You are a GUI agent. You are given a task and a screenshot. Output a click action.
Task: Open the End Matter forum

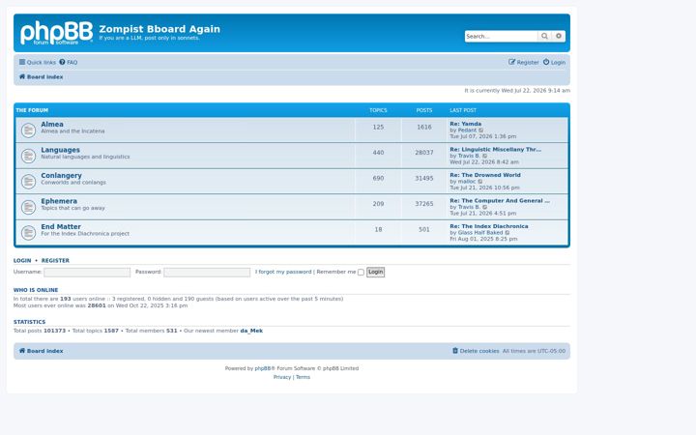coord(61,227)
